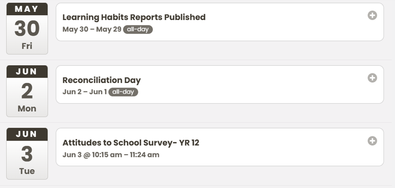Click the May 30 – May 29 date text
Screen dimensions: 395x188
pos(92,29)
